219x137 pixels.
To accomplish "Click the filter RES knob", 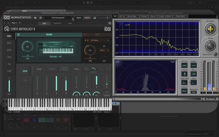I will coord(87,94).
